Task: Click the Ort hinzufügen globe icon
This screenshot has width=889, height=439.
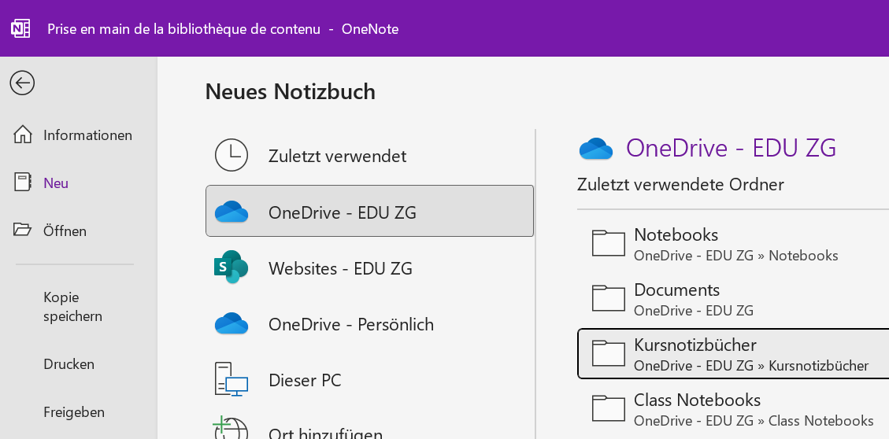Action: point(232,429)
